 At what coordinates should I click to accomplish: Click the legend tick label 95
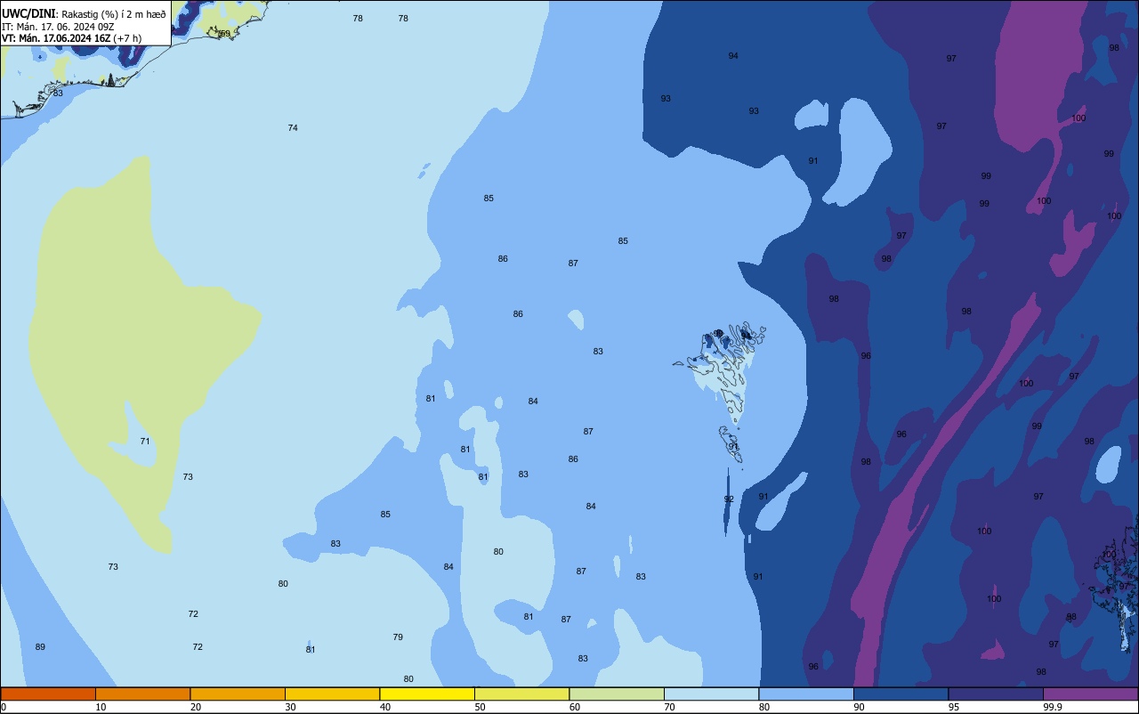click(x=953, y=707)
